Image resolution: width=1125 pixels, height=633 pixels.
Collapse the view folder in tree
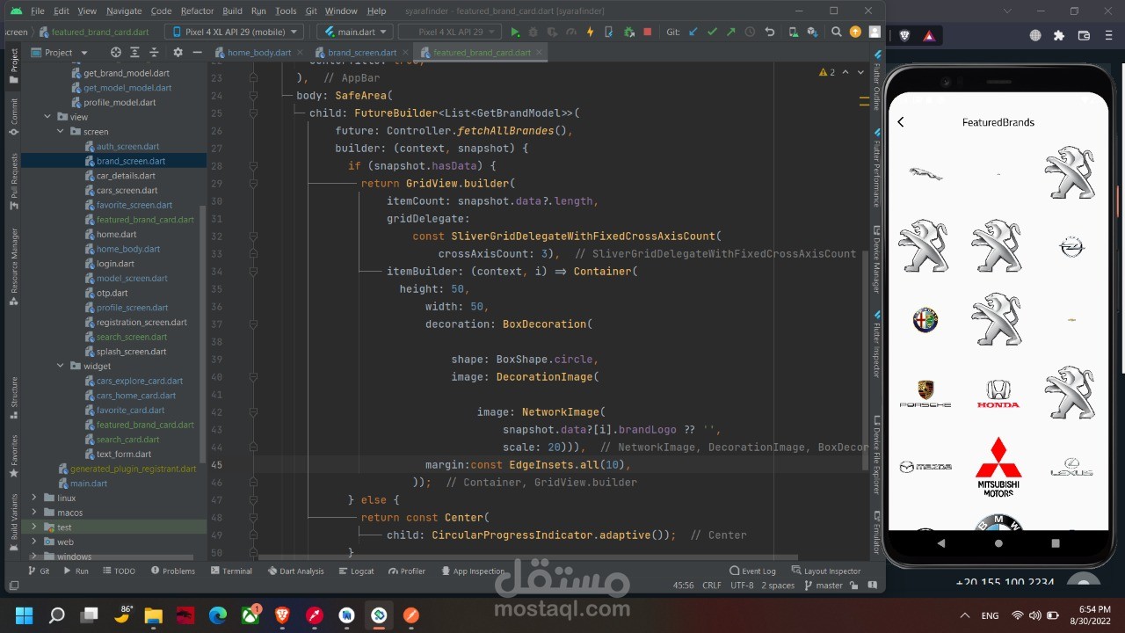coord(48,117)
